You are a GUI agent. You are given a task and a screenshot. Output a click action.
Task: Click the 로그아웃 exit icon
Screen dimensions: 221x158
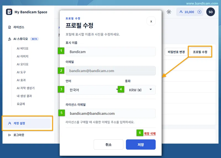tap(9, 135)
